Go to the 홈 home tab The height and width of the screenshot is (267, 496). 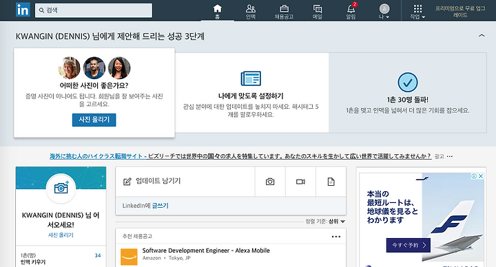pos(217,11)
